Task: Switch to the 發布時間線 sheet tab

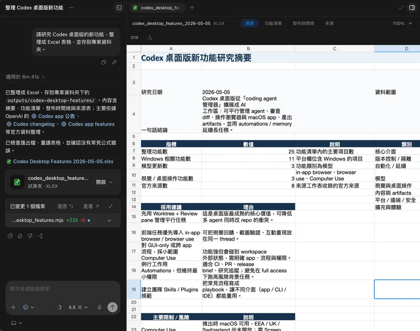Action: point(303,24)
